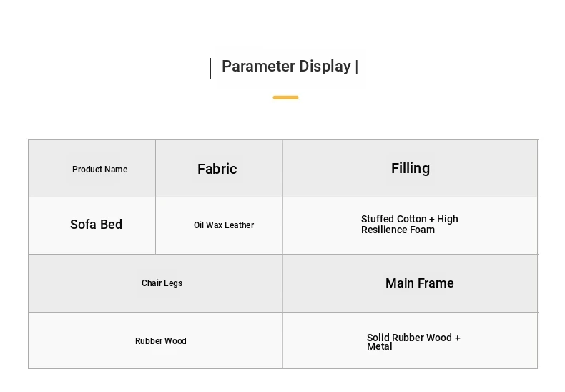
Task: Click the word Bed in product cell
Action: point(111,225)
